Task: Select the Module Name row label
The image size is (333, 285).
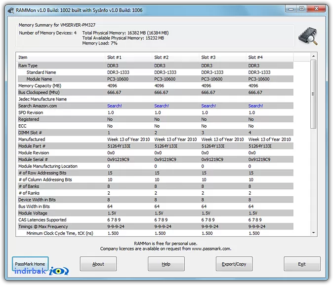Action: (x=40, y=79)
